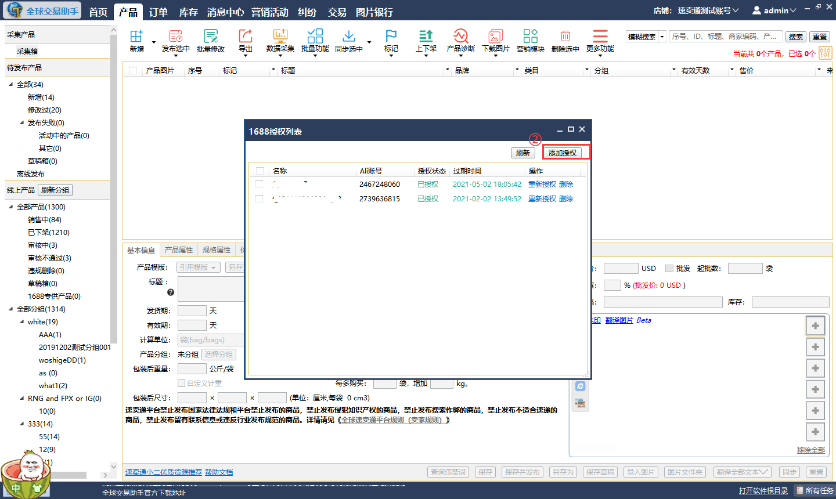Switch to the 产品属性 tab
This screenshot has width=836, height=499.
[x=179, y=249]
